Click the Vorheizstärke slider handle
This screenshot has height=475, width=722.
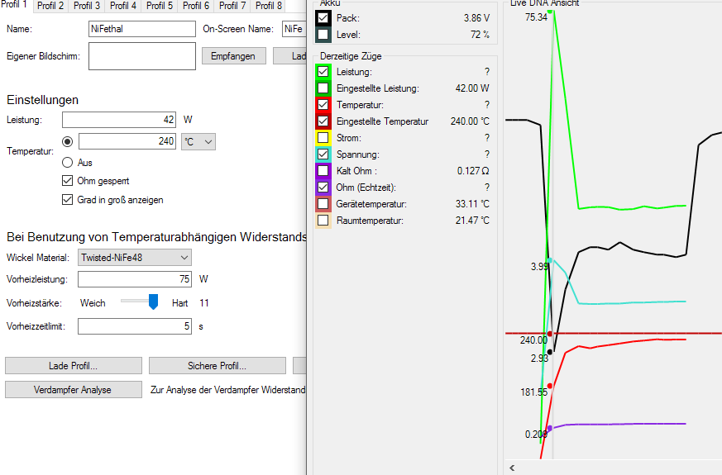(x=153, y=302)
